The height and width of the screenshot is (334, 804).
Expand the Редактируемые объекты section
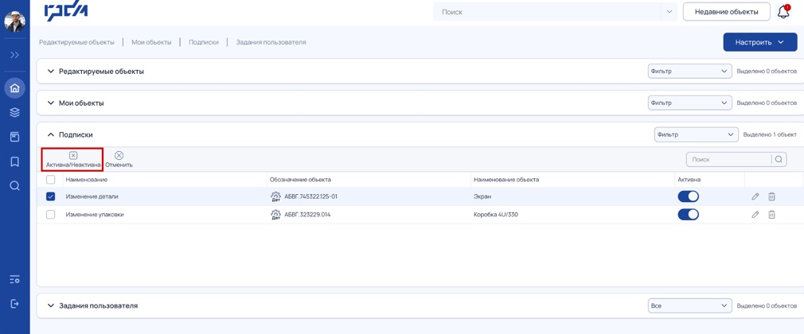[x=50, y=72]
